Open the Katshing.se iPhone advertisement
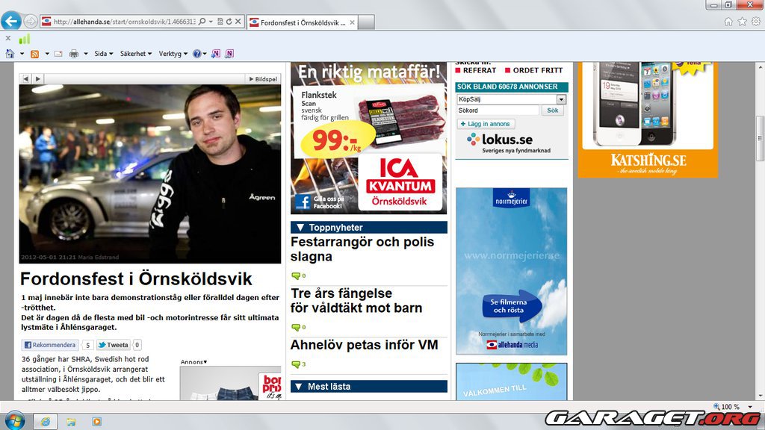The width and height of the screenshot is (765, 430). [x=648, y=119]
